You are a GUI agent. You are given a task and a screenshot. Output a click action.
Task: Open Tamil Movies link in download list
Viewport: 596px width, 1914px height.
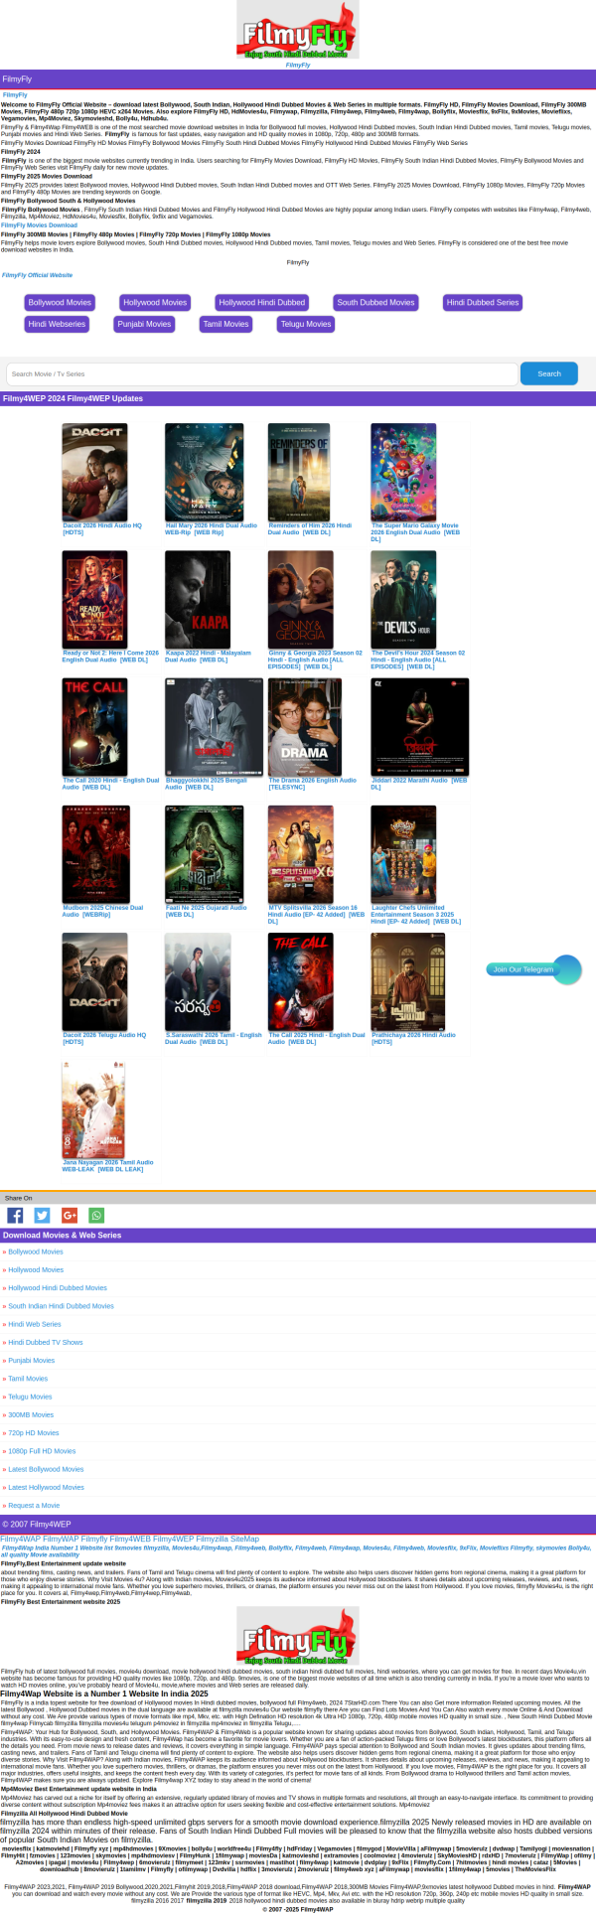(28, 1379)
